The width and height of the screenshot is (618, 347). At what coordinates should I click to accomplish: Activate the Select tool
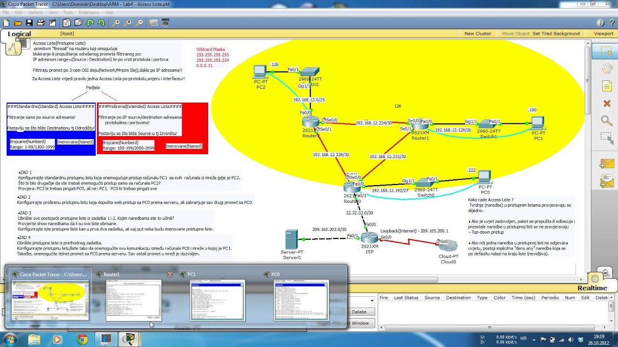click(x=606, y=51)
